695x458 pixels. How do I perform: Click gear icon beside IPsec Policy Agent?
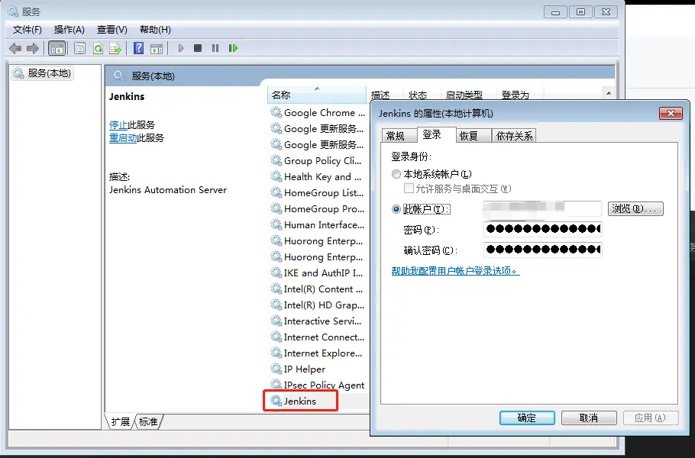click(x=276, y=385)
